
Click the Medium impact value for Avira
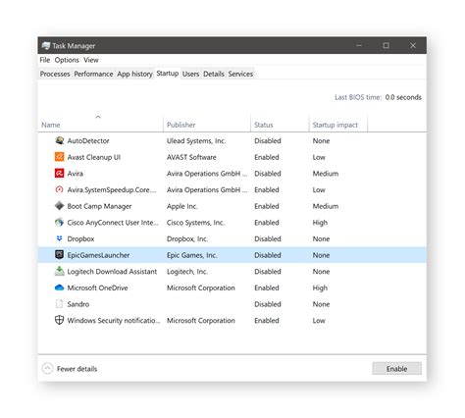coord(326,174)
